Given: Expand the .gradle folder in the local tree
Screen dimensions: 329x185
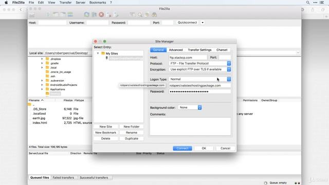Looking at the screenshot, I should tap(42, 63).
